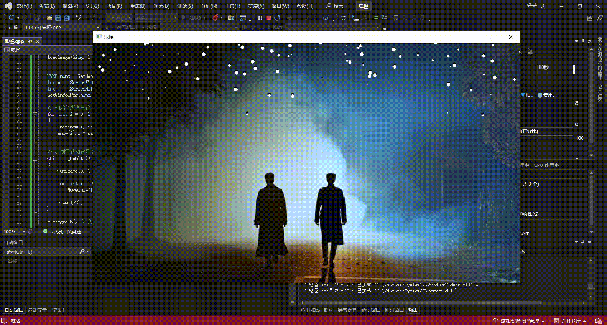Open the 工具(T) menu
This screenshot has width=607, height=325.
[x=232, y=6]
